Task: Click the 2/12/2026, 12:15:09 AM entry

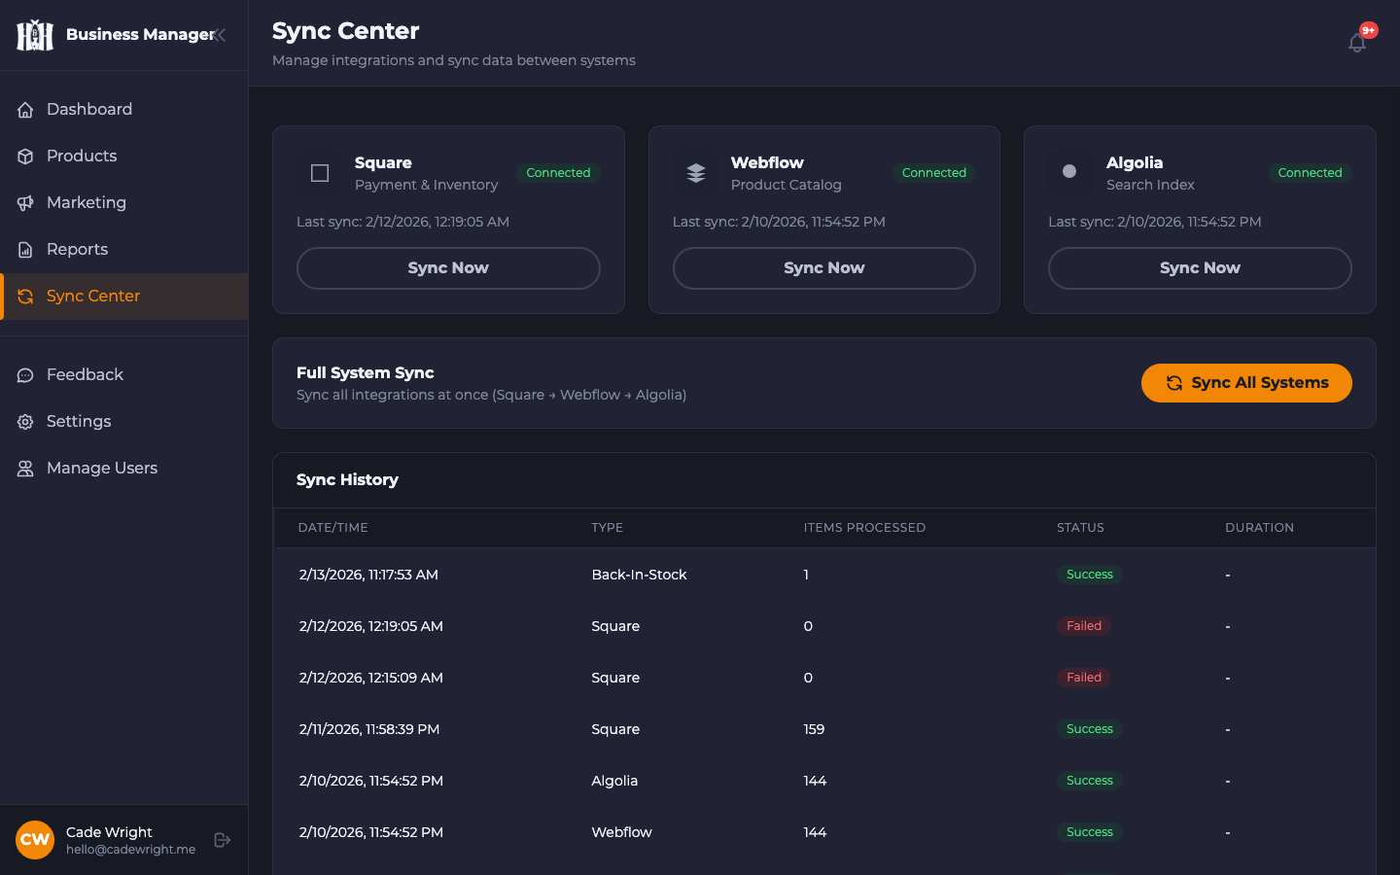Action: point(371,678)
